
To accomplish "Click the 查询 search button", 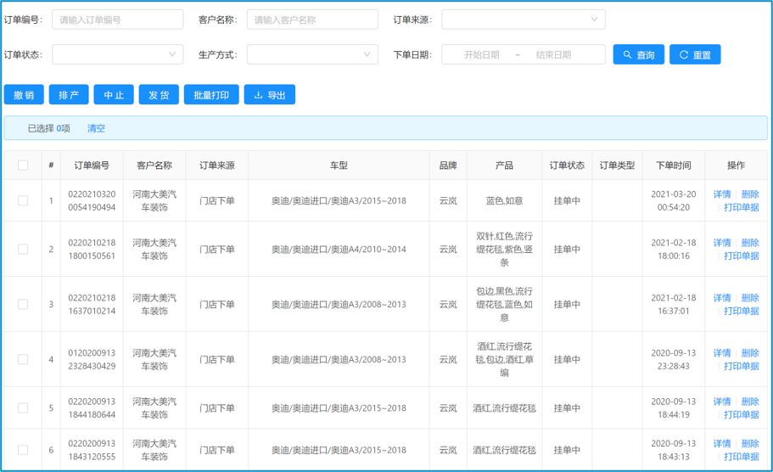I will pos(638,54).
